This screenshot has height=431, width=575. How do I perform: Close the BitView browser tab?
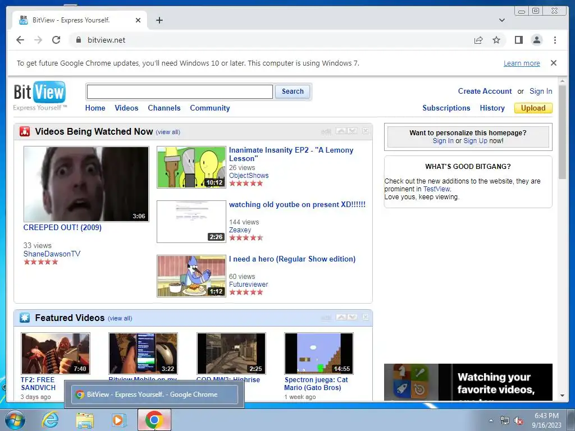[138, 20]
